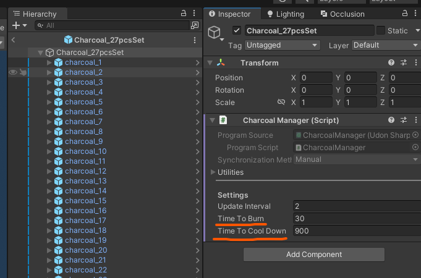
Task: Open Charcoal Manager presets icon
Action: tap(404, 120)
